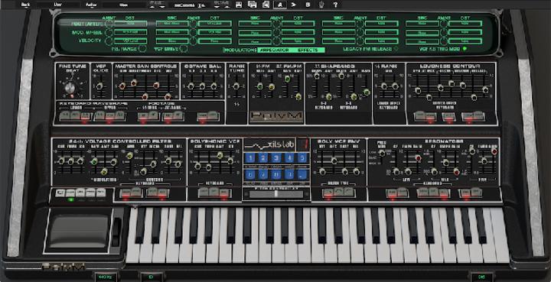551x282 pixels.
Task: Select preset button 1 on blue keypad
Action: [x=250, y=157]
